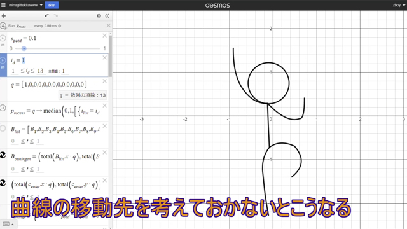
Task: Click the blue save button
Action: tap(52, 5)
